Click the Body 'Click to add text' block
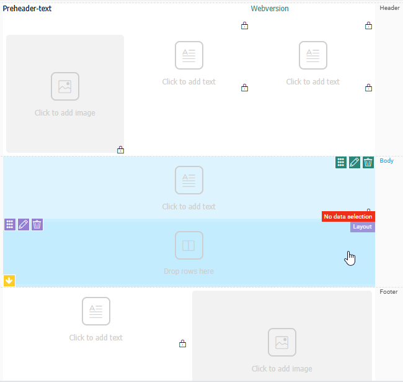Viewport: 403px width, 382px height. pyautogui.click(x=189, y=188)
